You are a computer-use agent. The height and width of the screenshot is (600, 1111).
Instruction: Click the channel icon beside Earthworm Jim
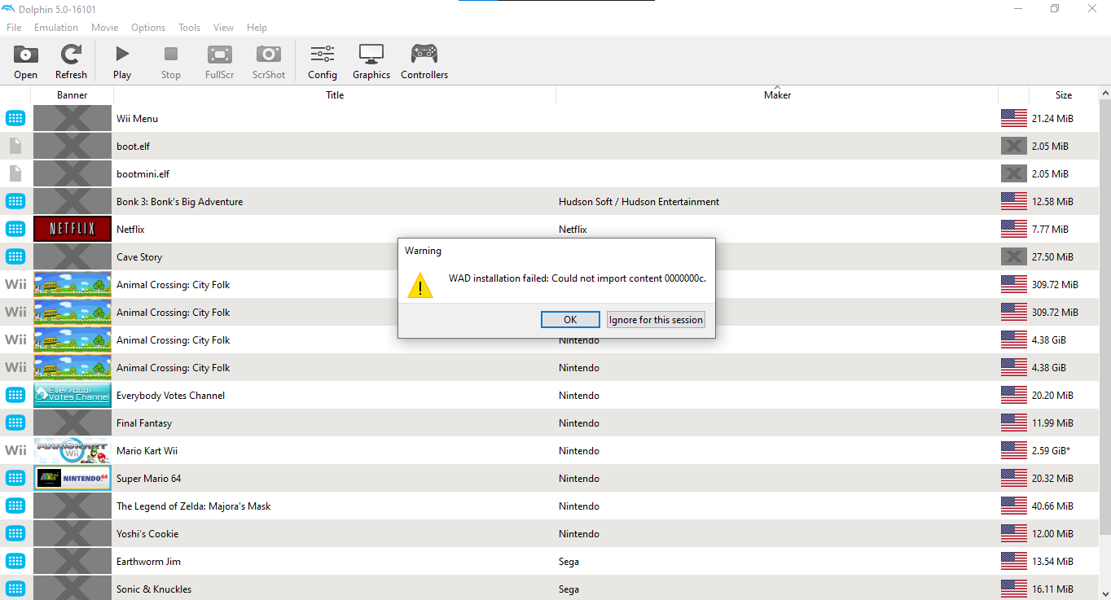point(15,562)
